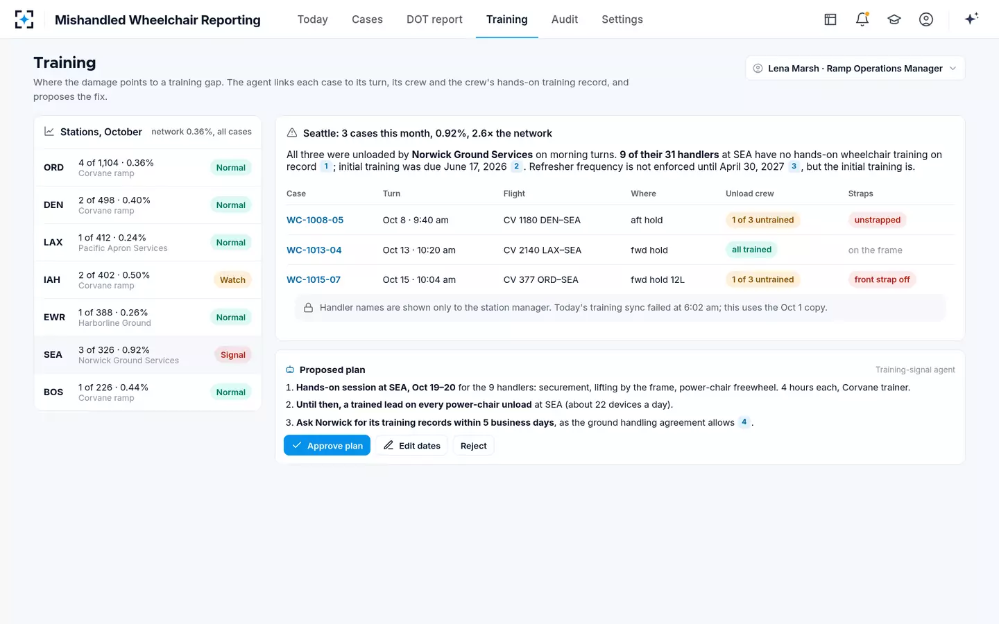This screenshot has height=624, width=999.
Task: Click the lock icon beside handler names note
Action: pos(308,307)
